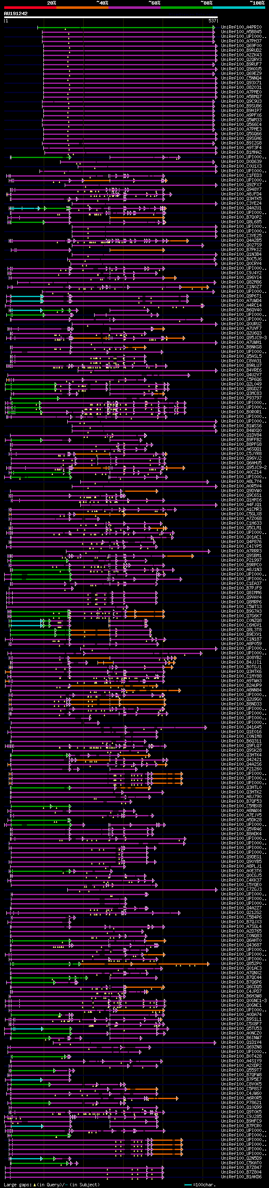Open hit UniRef100_Q4A2B5
The height and width of the screenshot is (1188, 269).
click(241, 240)
